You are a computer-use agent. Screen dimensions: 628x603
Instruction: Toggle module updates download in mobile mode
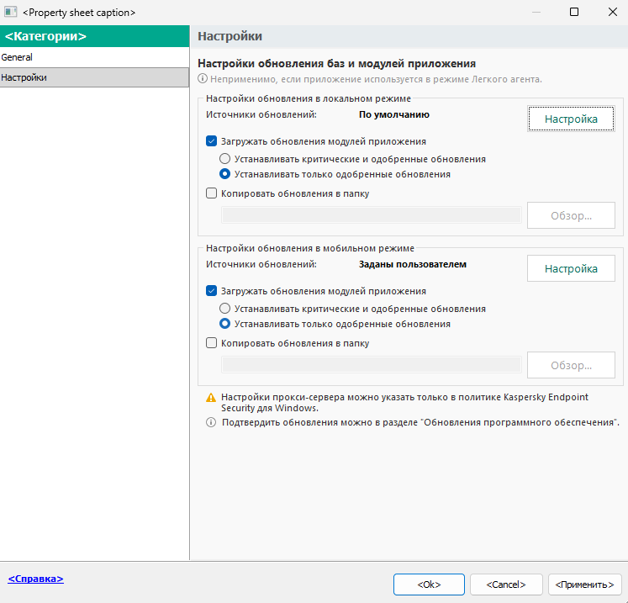(x=212, y=291)
